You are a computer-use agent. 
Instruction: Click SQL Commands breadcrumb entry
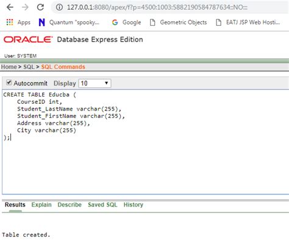tap(63, 67)
